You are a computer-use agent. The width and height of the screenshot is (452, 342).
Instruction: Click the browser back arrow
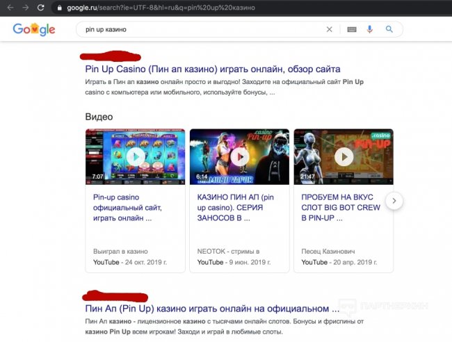click(10, 8)
